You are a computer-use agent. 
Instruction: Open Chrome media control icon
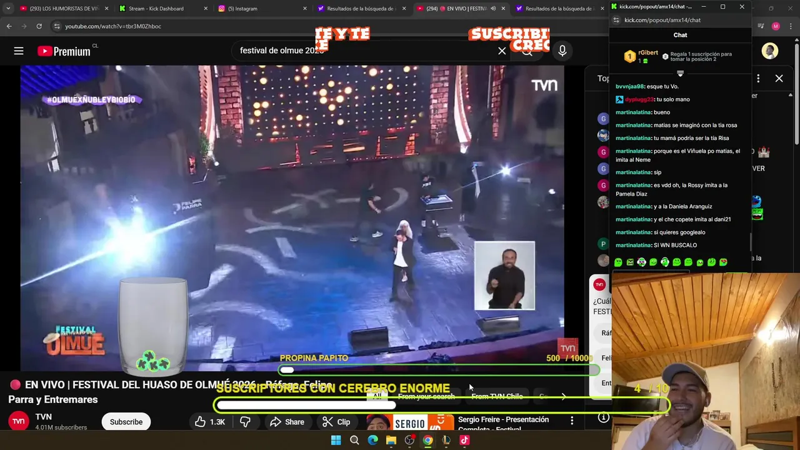pos(761,26)
